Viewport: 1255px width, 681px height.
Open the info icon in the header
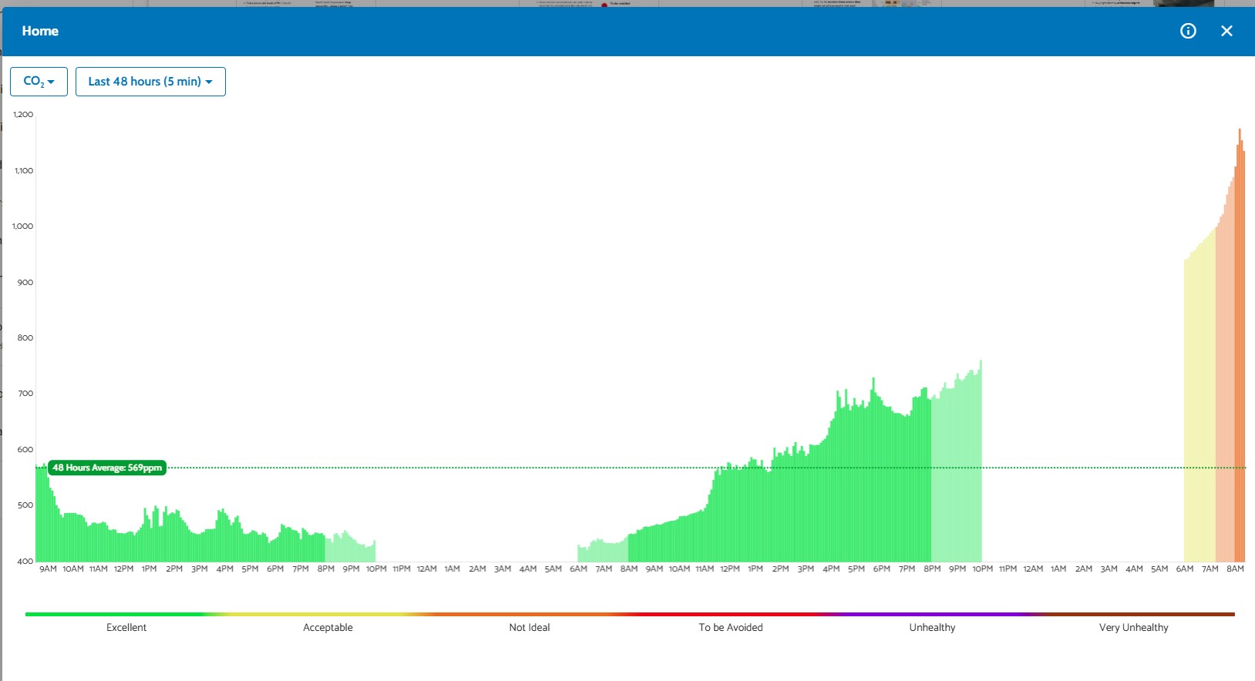1188,31
